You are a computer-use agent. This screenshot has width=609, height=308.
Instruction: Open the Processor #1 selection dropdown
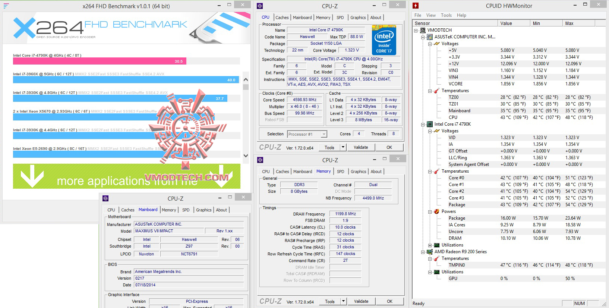(x=324, y=134)
